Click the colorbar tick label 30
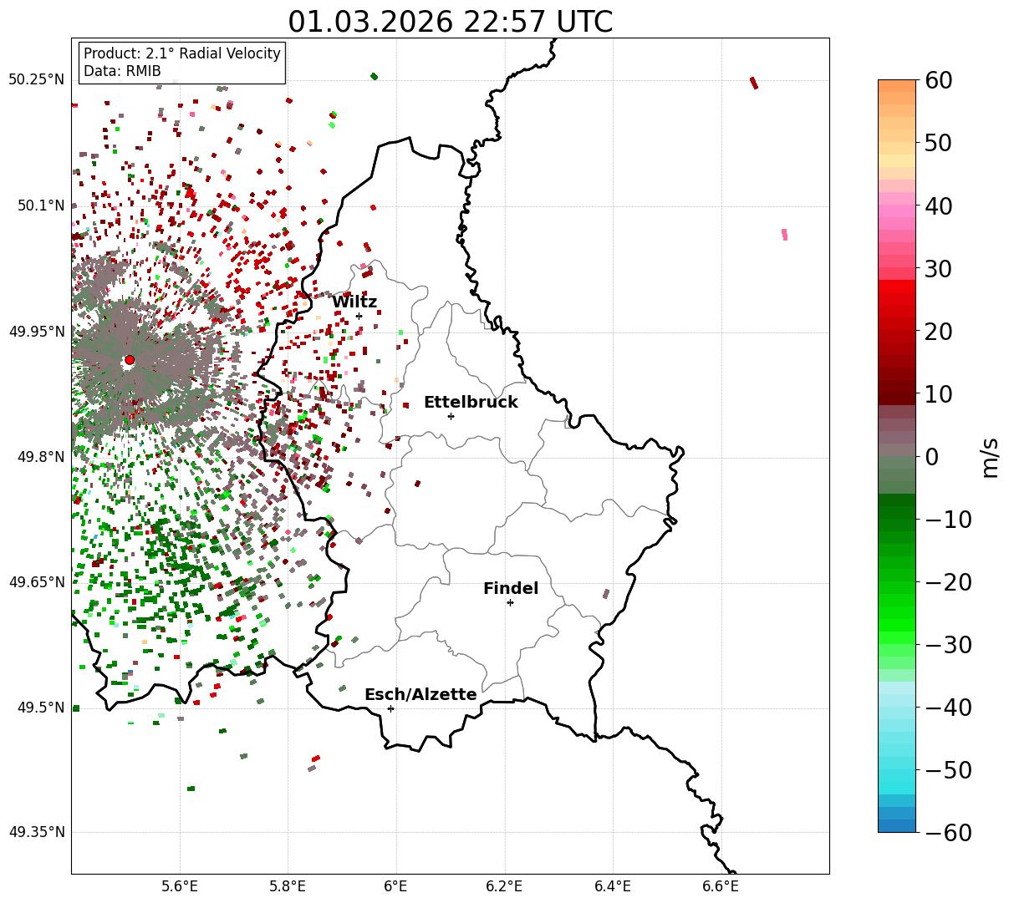The image size is (1009, 903). pyautogui.click(x=938, y=268)
